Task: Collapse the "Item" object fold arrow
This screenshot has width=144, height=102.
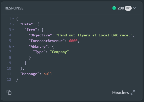Action: click(x=13, y=30)
